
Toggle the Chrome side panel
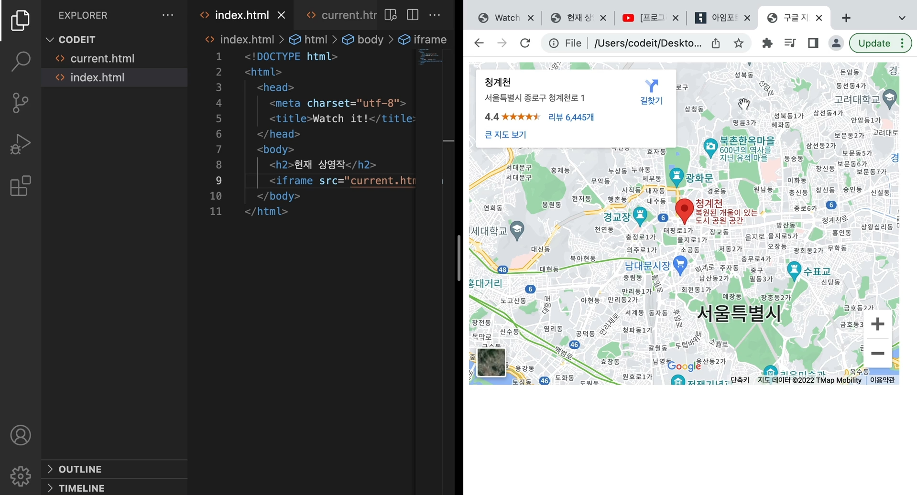(813, 43)
